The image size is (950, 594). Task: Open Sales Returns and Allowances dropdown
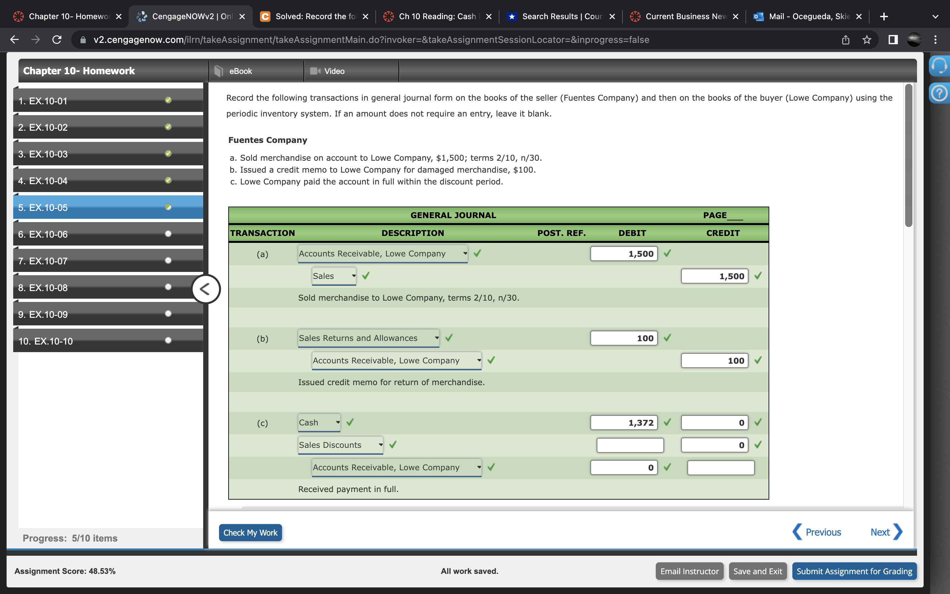point(368,338)
